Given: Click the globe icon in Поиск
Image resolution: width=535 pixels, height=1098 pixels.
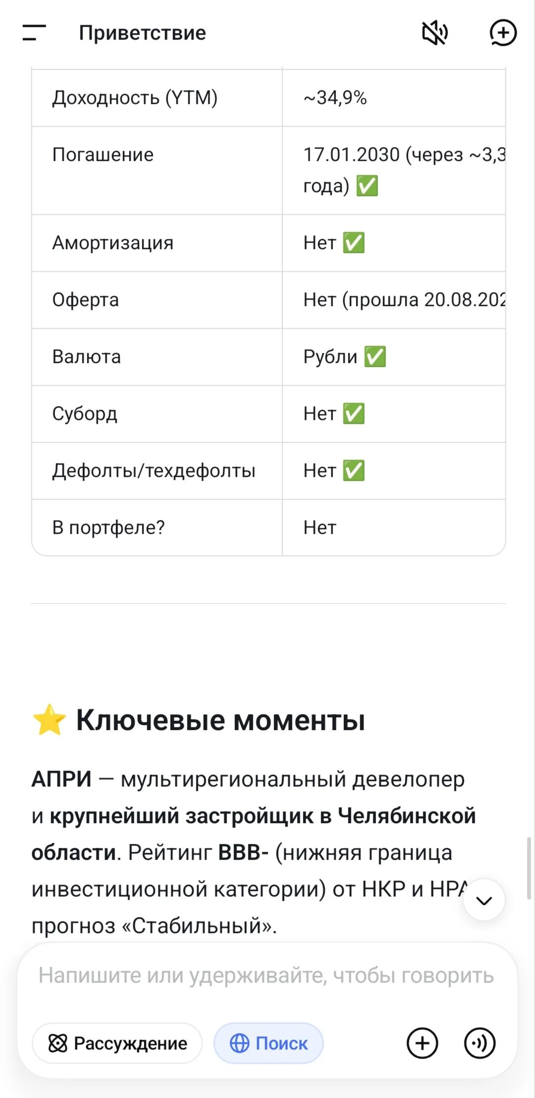Looking at the screenshot, I should coord(240,1043).
